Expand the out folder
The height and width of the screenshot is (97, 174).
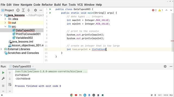[x=5, y=23]
